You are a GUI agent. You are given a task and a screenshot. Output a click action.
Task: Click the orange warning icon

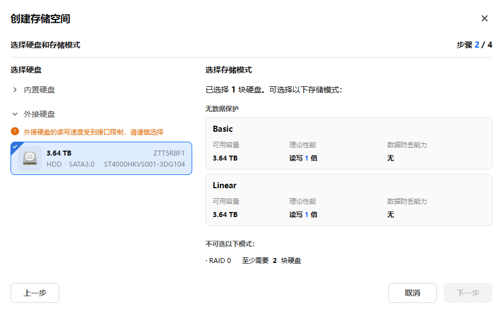tap(15, 131)
